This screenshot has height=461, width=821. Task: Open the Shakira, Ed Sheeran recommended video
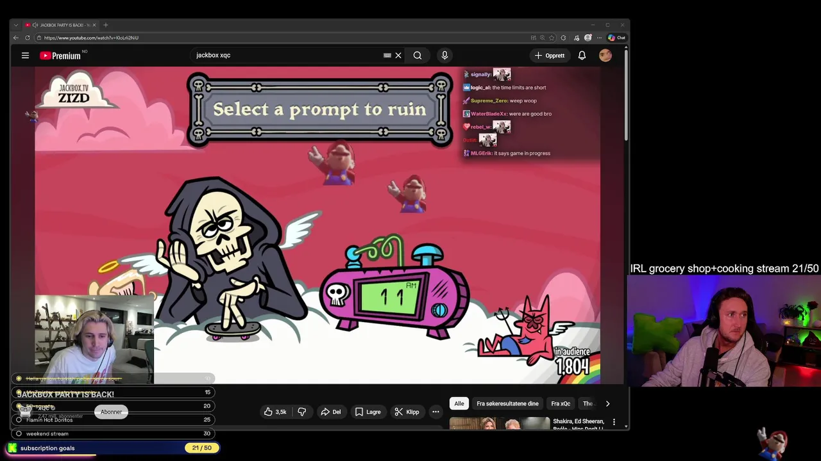(500, 423)
